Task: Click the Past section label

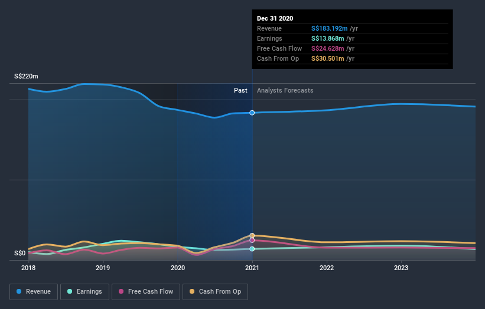Action: click(240, 90)
